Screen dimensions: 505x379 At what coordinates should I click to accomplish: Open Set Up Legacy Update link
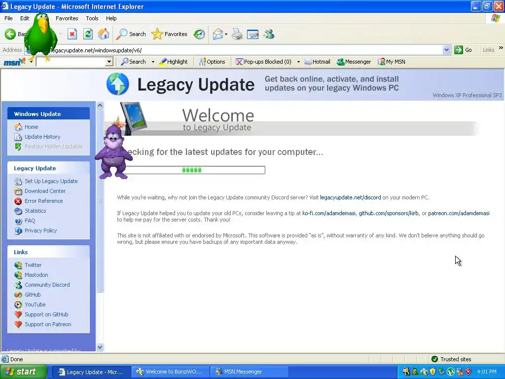(x=51, y=181)
